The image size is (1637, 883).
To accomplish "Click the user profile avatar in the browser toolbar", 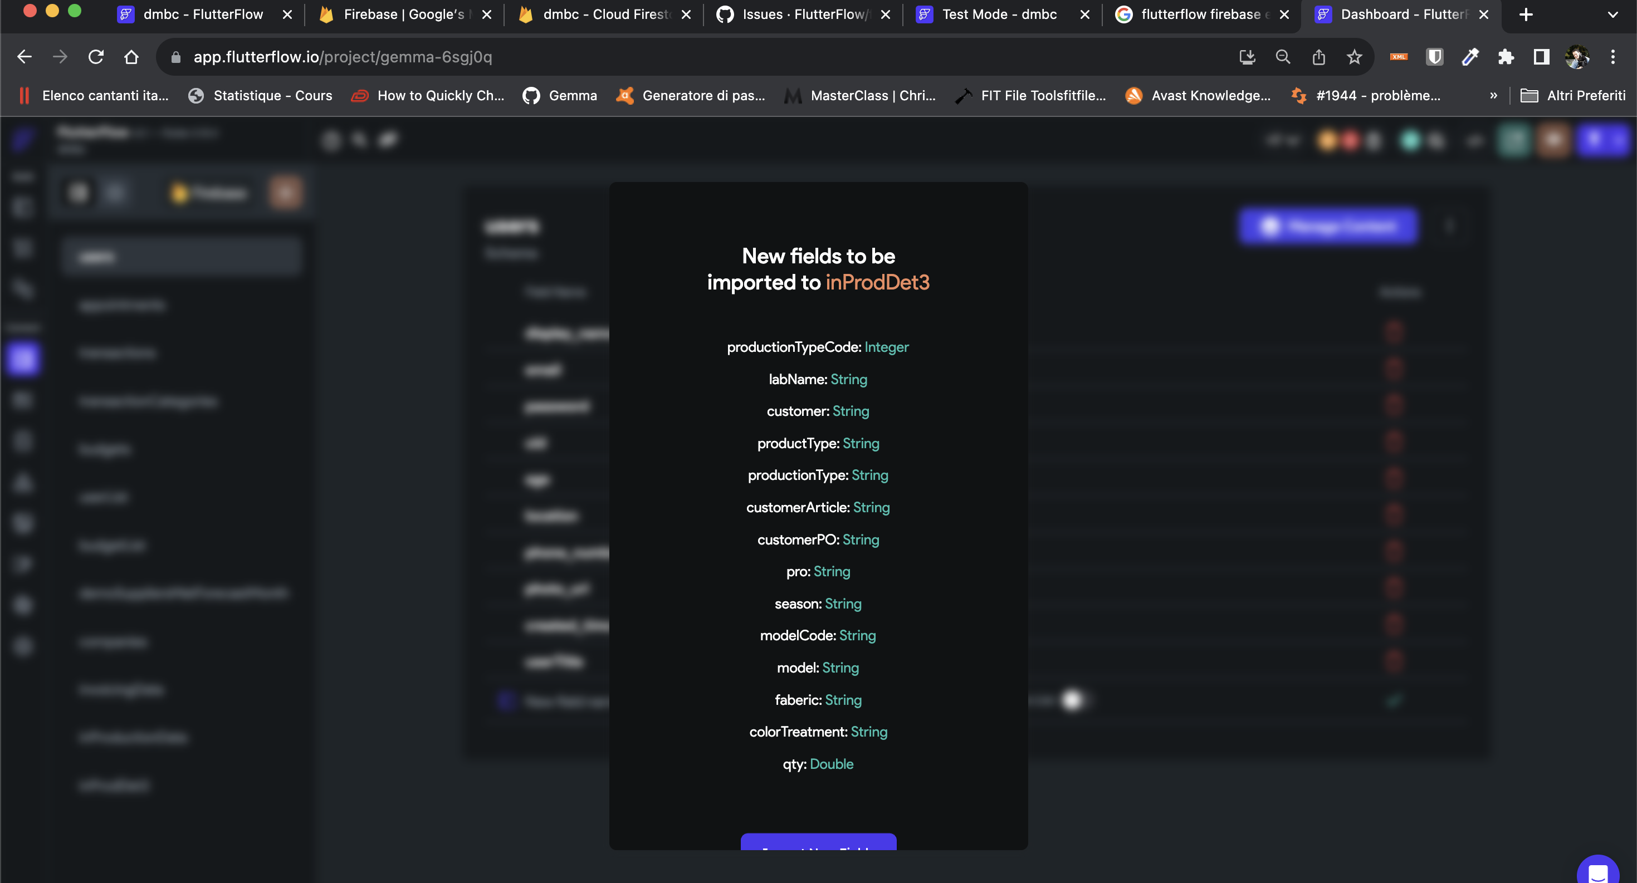I will [1578, 57].
